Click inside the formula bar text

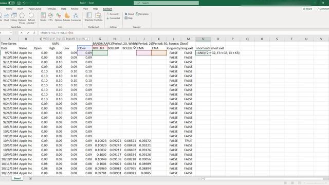click(57, 33)
